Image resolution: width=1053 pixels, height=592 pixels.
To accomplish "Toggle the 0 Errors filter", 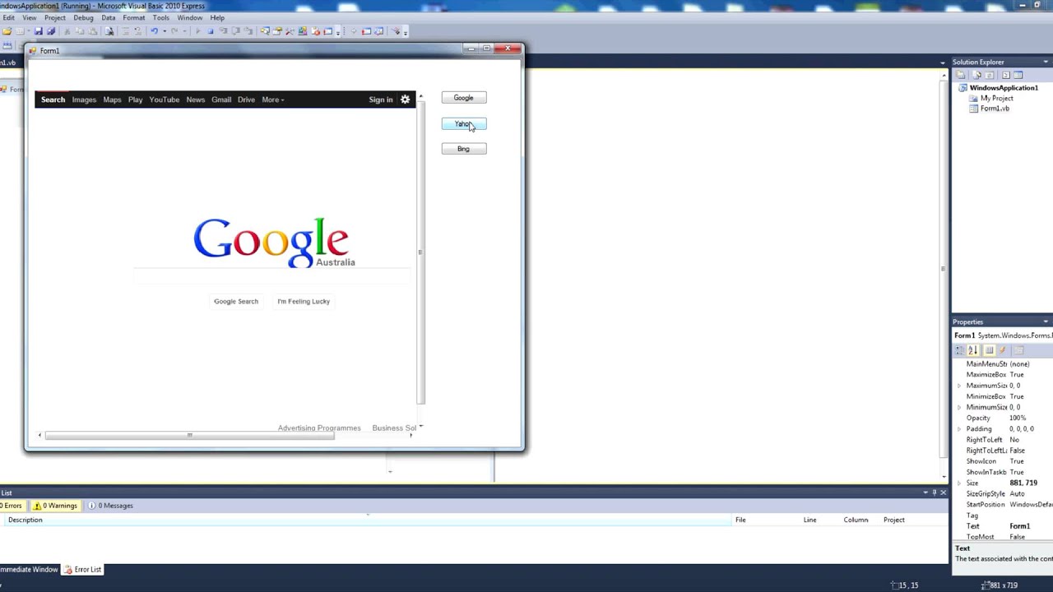I will click(12, 506).
